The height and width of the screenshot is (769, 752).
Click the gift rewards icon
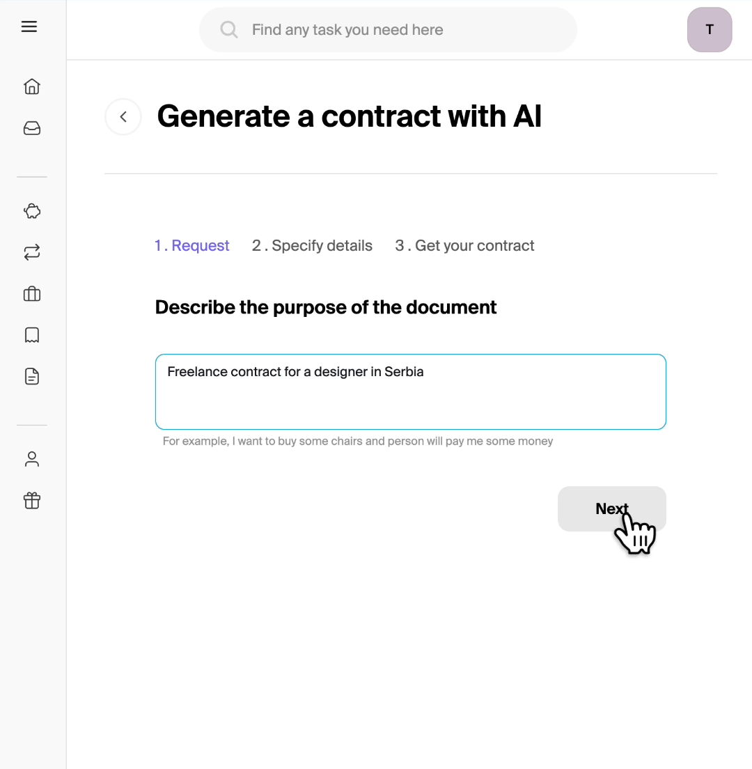(32, 500)
